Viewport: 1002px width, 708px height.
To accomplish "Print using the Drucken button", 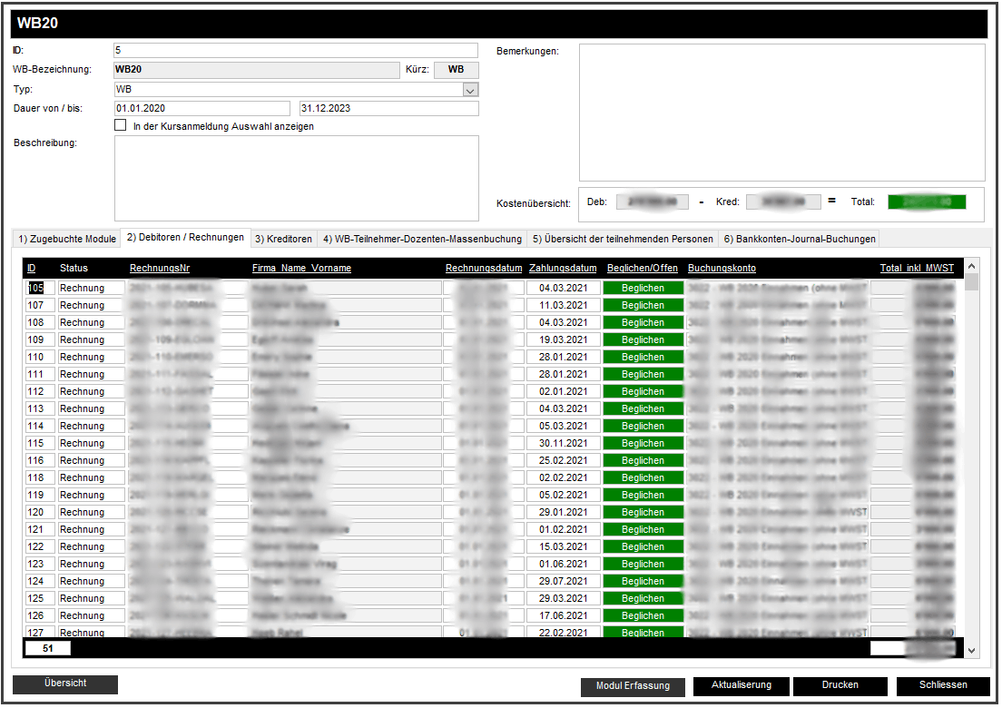I will click(x=840, y=685).
